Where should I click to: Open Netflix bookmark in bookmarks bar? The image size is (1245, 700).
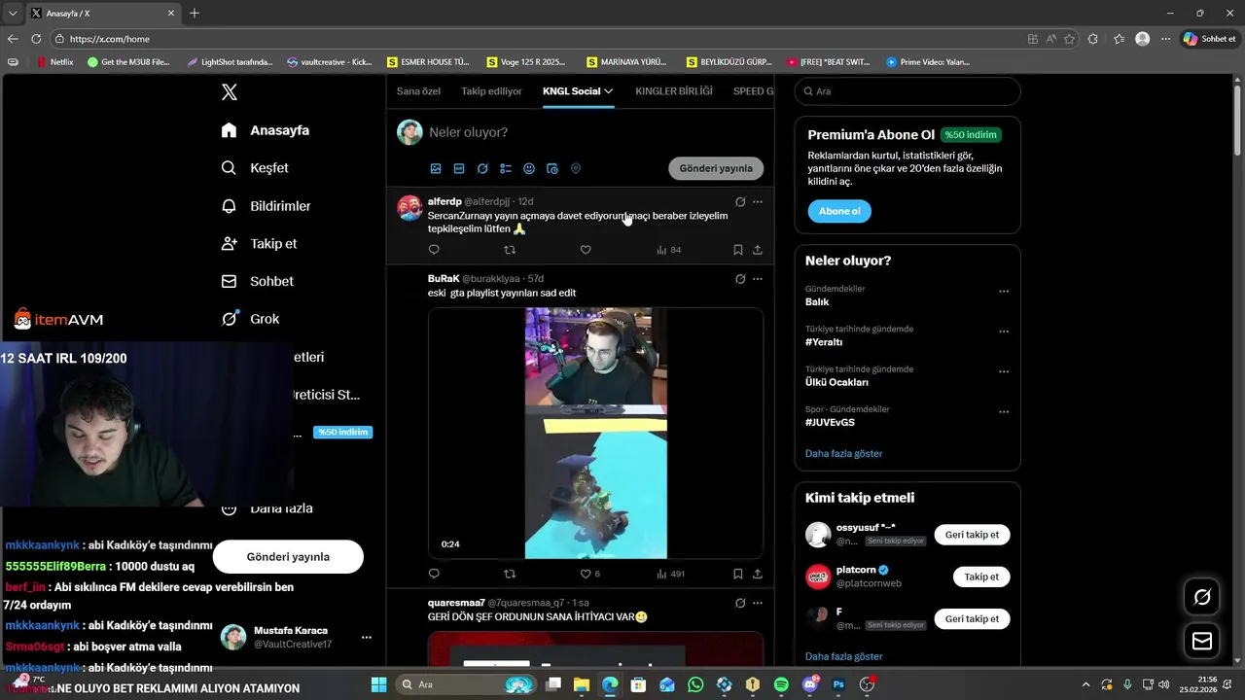pyautogui.click(x=54, y=62)
